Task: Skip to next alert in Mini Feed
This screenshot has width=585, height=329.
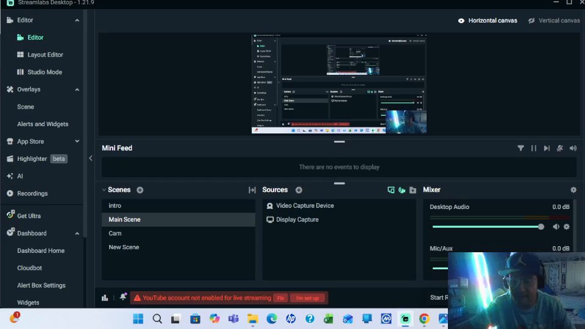Action: [547, 148]
